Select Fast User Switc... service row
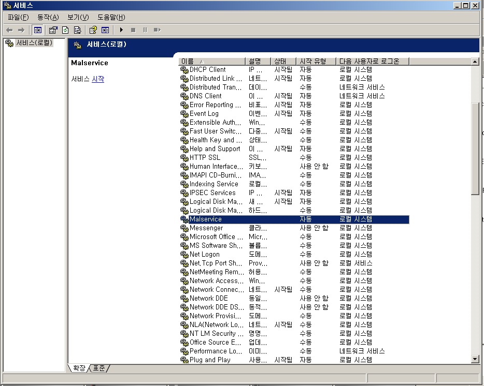Viewport: 484px width, 386px height. pos(294,131)
